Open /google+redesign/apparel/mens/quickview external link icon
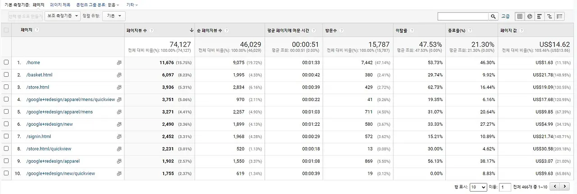 (119, 100)
